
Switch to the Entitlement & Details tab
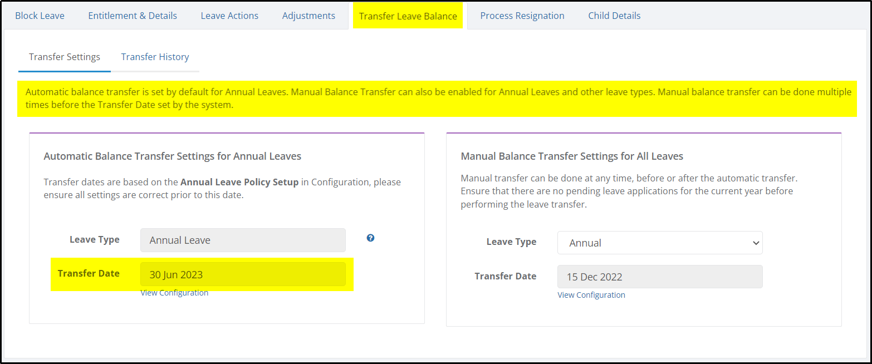133,16
